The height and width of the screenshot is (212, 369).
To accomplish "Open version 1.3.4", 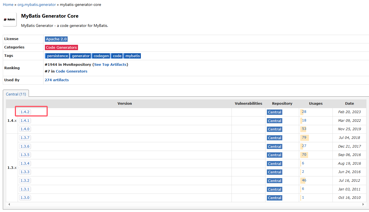I will point(25,163).
